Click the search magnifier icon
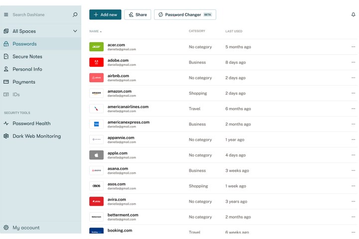This screenshot has height=239, width=359. [x=75, y=15]
